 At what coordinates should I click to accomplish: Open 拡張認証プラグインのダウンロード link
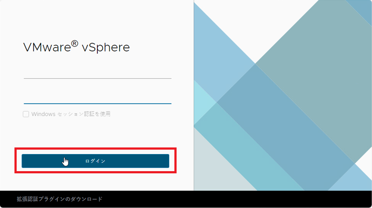coord(60,199)
